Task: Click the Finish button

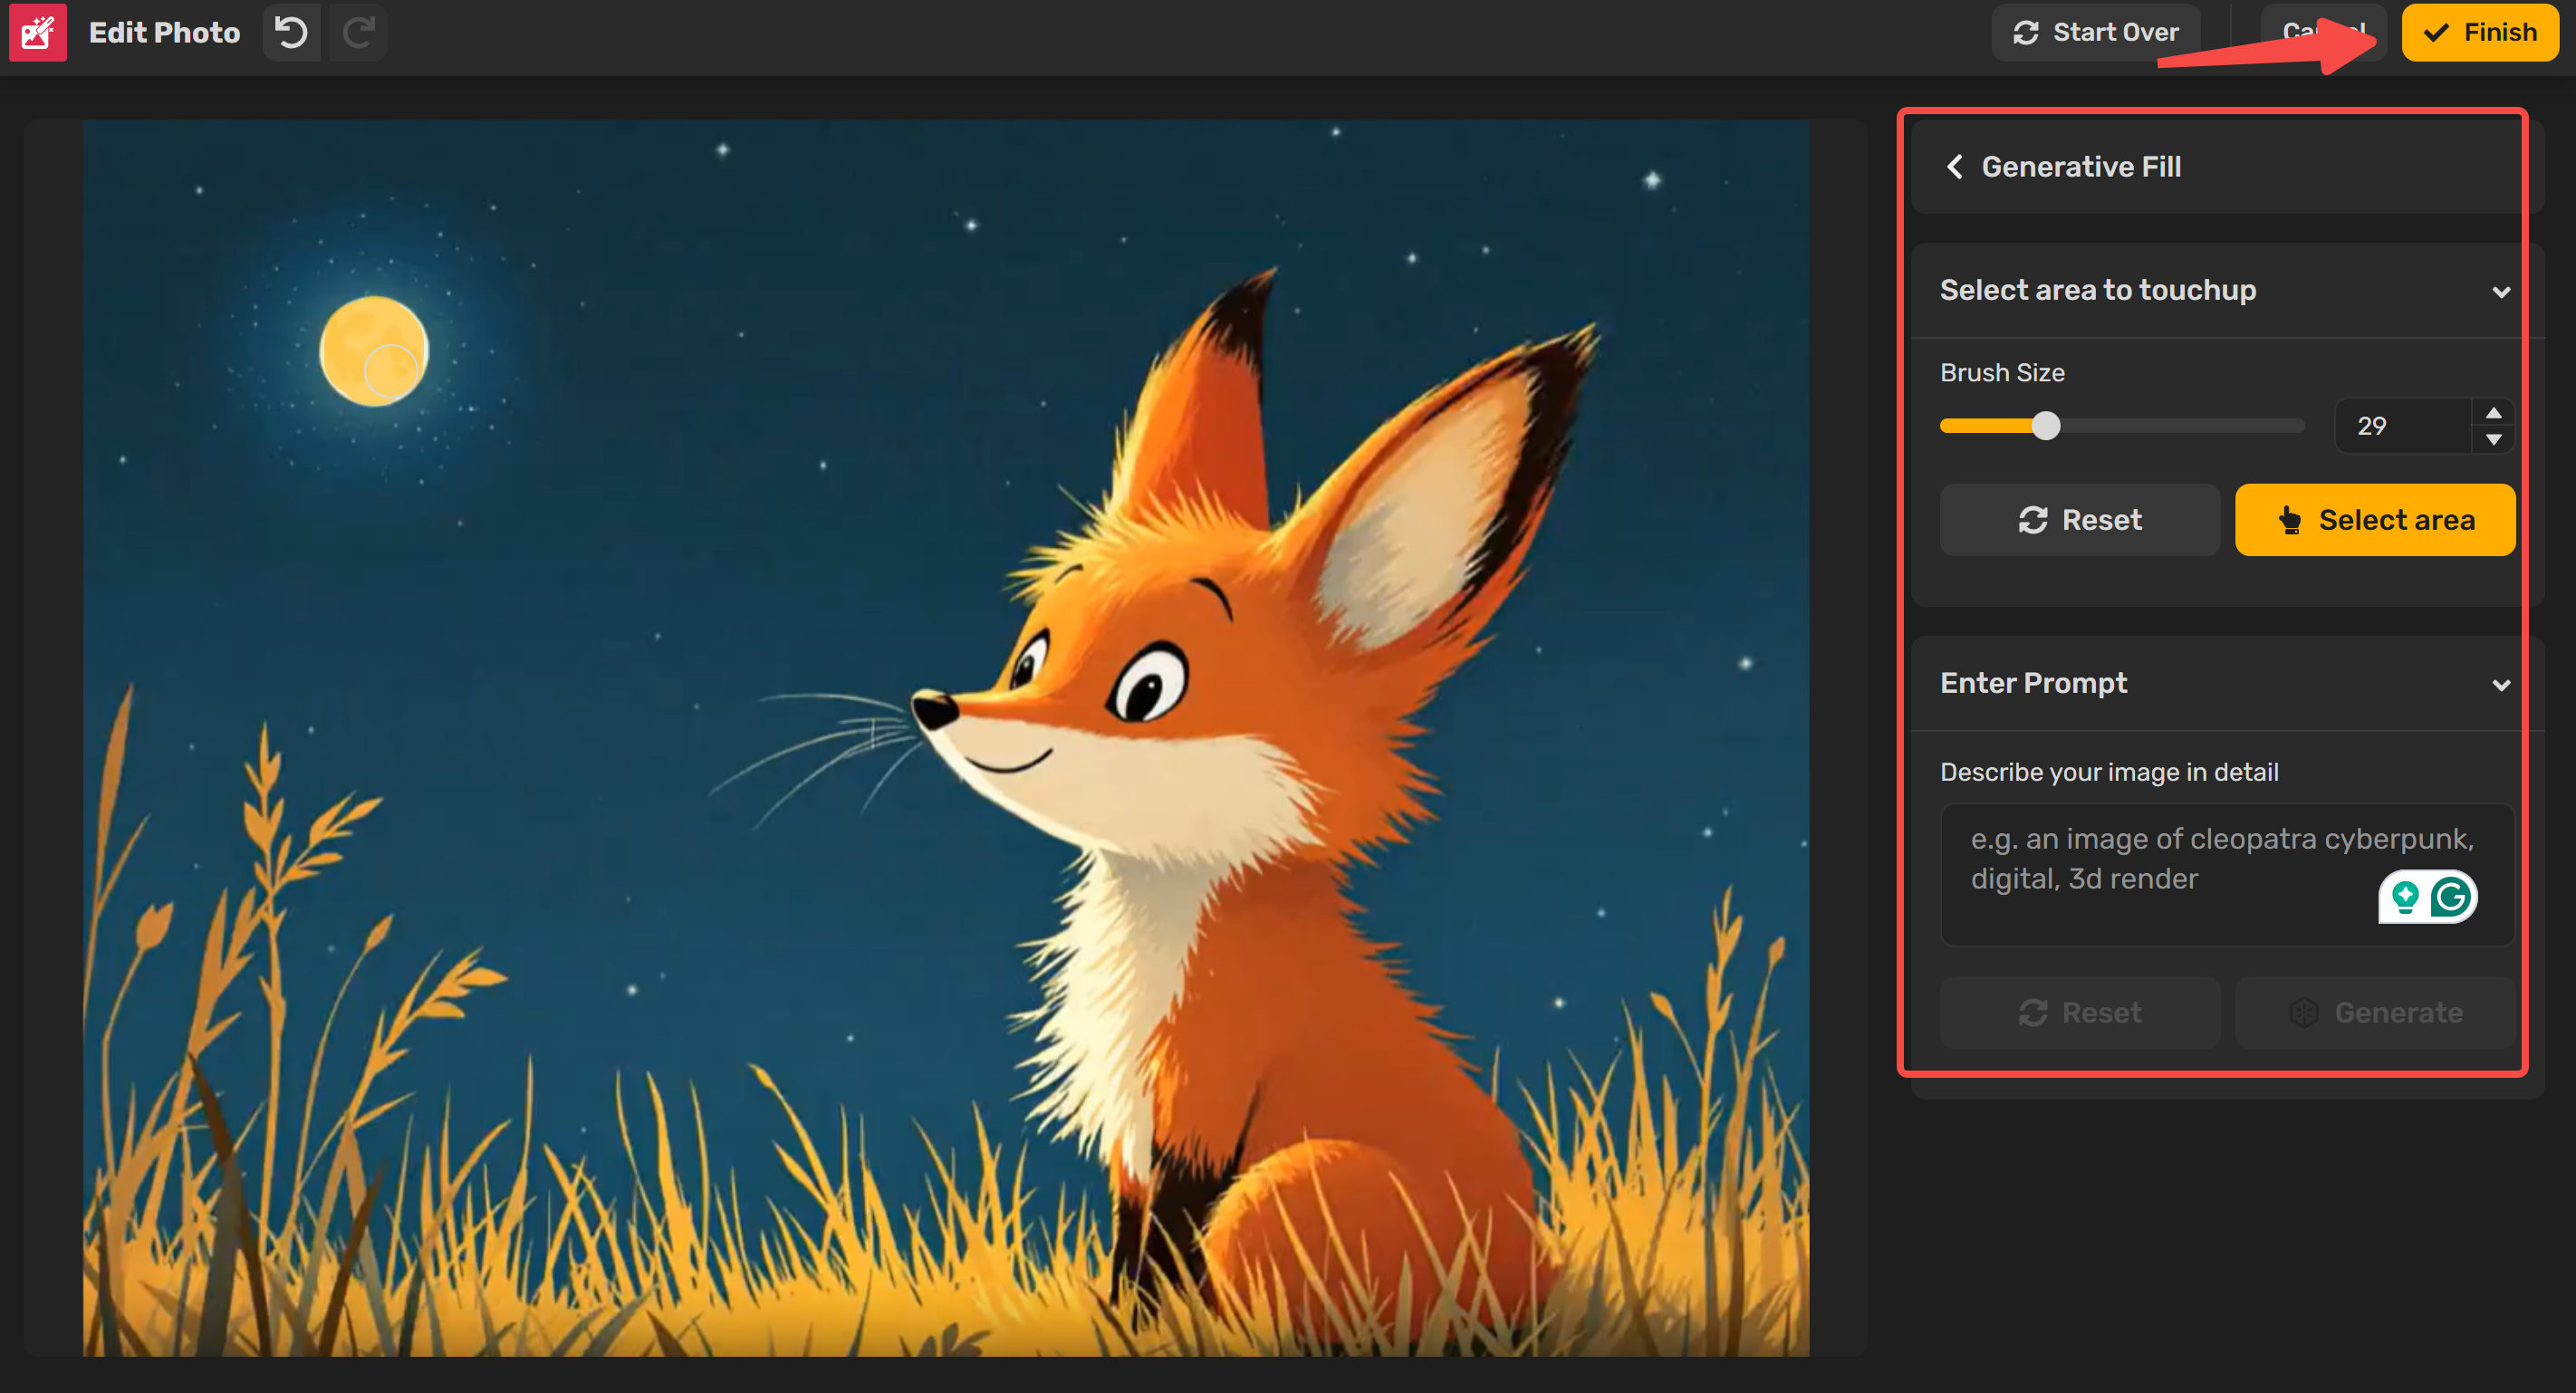Action: [x=2479, y=33]
